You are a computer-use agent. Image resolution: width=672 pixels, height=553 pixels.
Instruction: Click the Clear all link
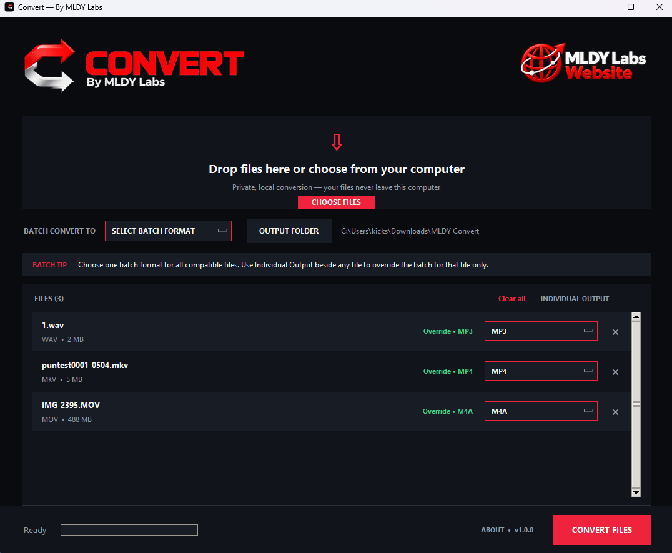coord(511,298)
